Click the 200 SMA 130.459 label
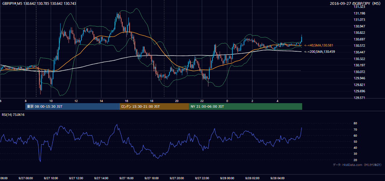 point(319,52)
